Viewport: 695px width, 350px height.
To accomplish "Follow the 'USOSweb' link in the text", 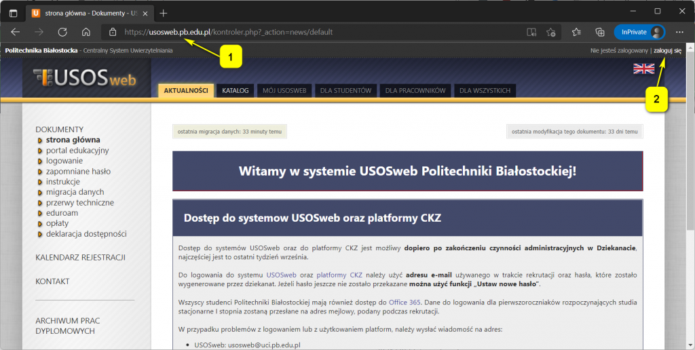I will 281,275.
